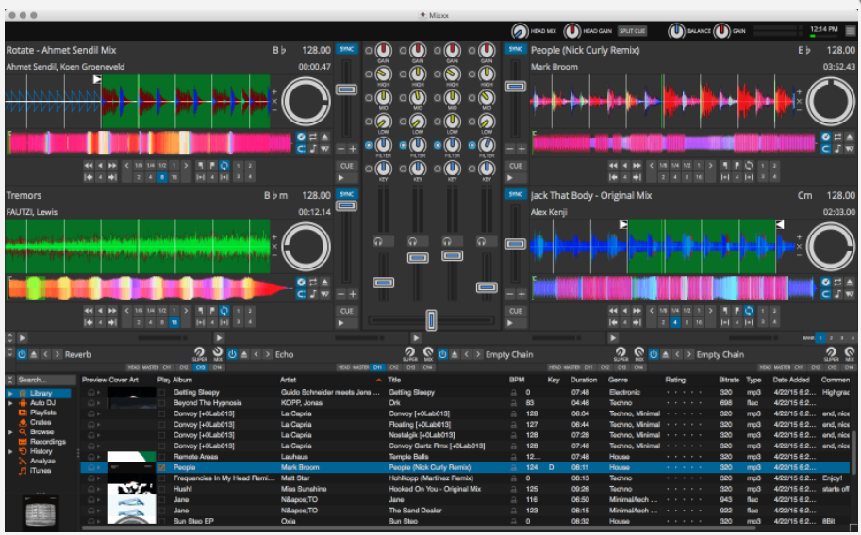The width and height of the screenshot is (861, 535).
Task: Expand the History tree node
Action: point(10,451)
